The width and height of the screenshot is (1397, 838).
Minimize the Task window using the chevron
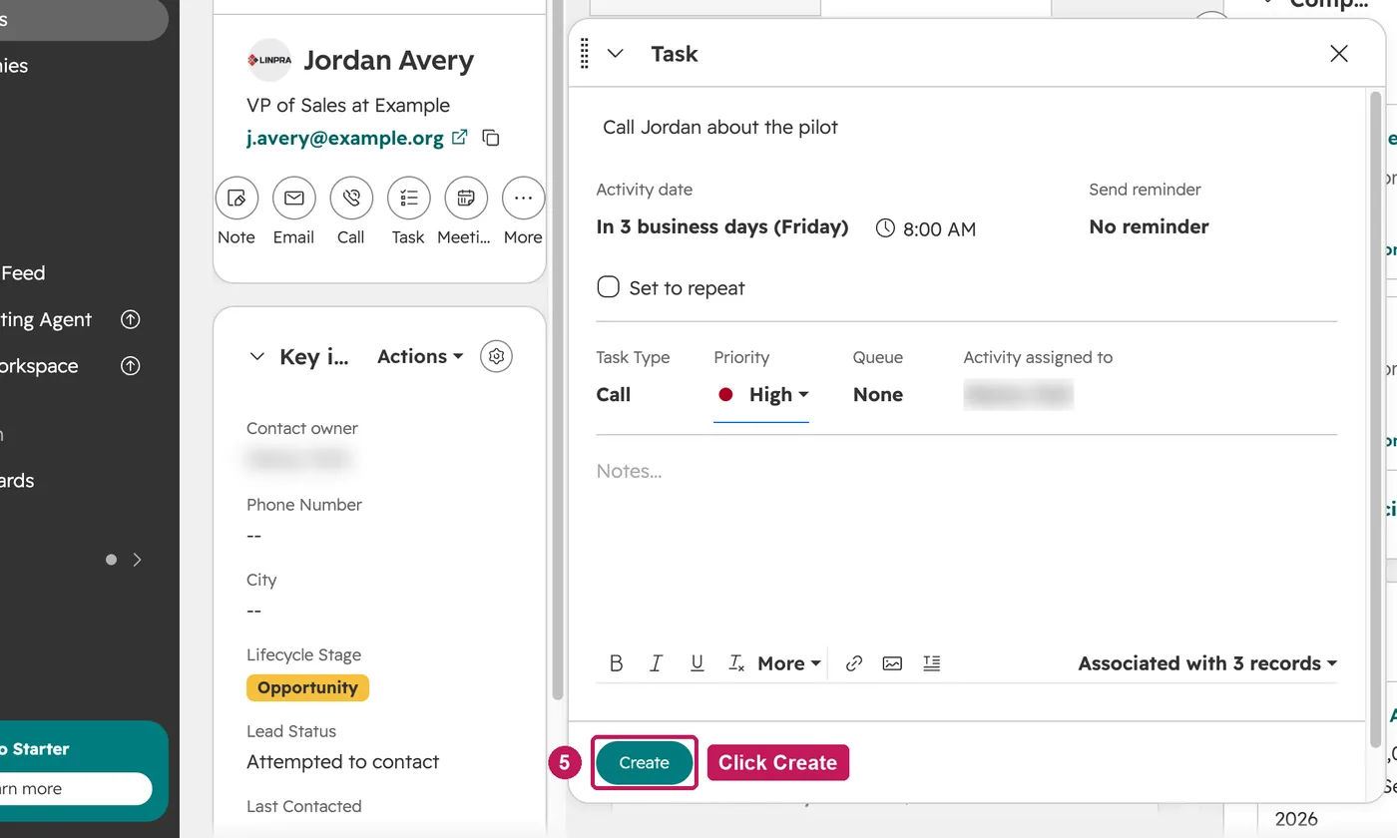click(x=616, y=54)
